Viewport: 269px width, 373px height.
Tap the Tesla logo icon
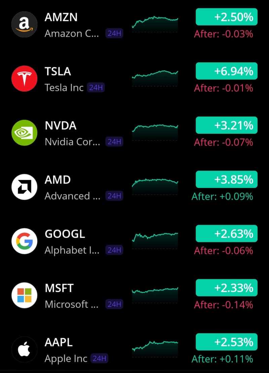click(24, 79)
